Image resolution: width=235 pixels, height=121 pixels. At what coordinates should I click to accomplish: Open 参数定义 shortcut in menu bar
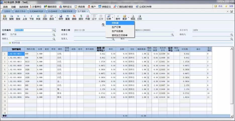[105, 7]
